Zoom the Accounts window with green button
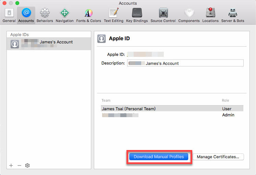Image resolution: width=256 pixels, height=175 pixels. click(x=17, y=3)
